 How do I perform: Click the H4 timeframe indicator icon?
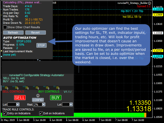[47, 87]
